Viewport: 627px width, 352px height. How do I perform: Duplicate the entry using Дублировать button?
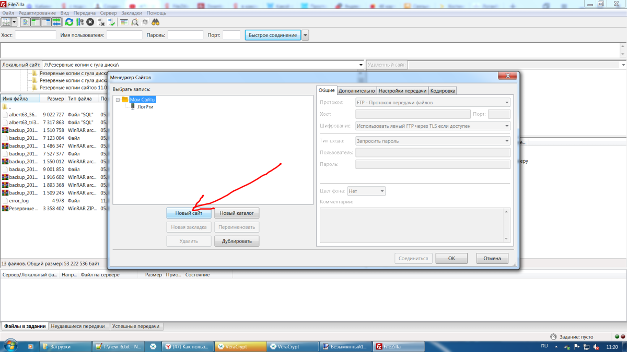coord(236,240)
